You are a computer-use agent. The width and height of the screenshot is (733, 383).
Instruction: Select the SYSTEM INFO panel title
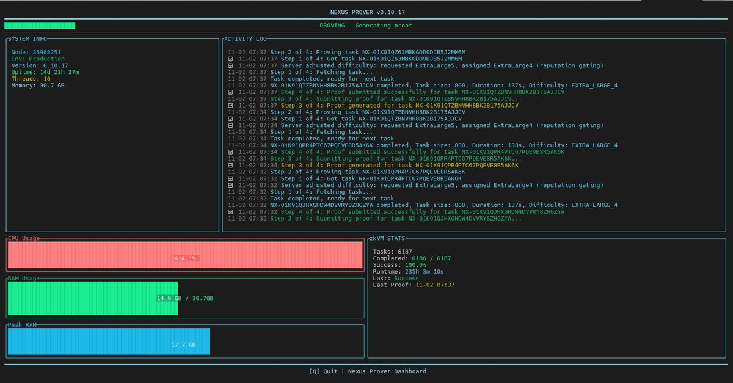(27, 39)
